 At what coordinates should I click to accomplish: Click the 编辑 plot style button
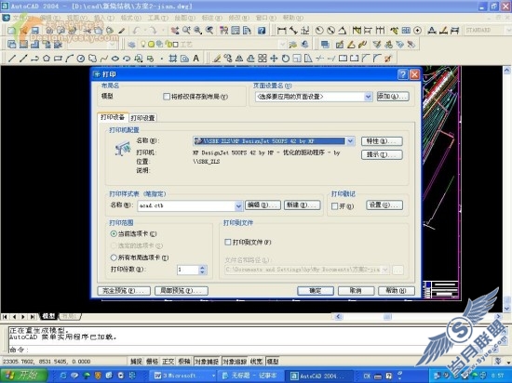coord(263,205)
